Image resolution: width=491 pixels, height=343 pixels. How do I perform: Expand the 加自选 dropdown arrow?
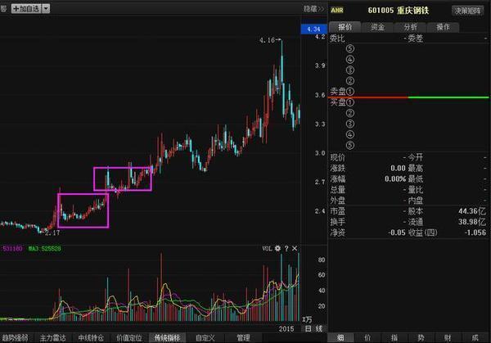point(46,9)
